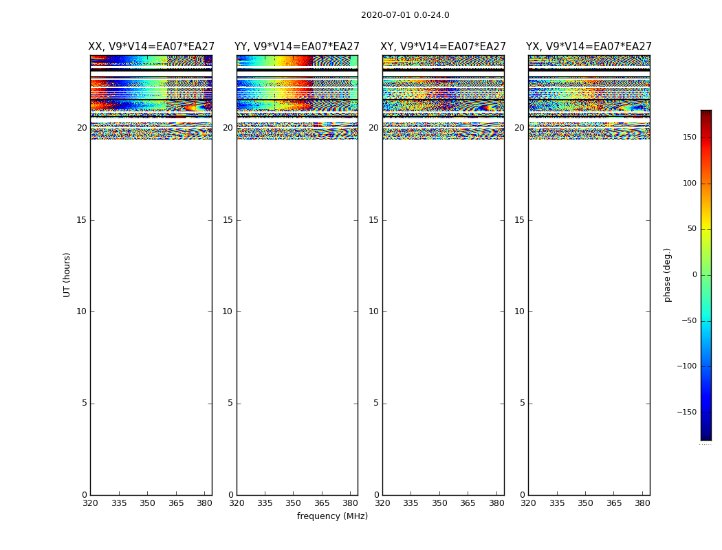
Task: Click the −150 tick label on colorbar
Action: [x=686, y=412]
